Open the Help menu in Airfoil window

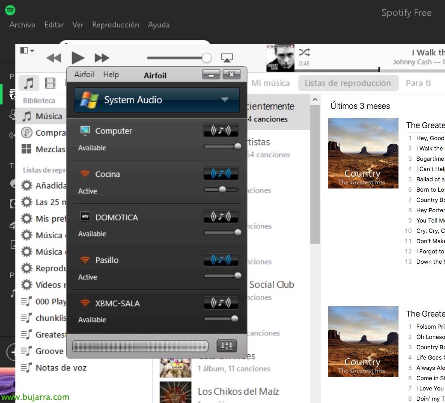[x=111, y=74]
